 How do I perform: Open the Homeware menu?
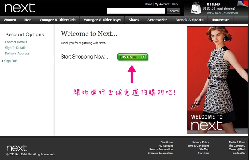[220, 20]
